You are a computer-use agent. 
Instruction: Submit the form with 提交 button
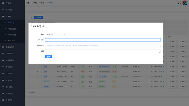[x=48, y=57]
